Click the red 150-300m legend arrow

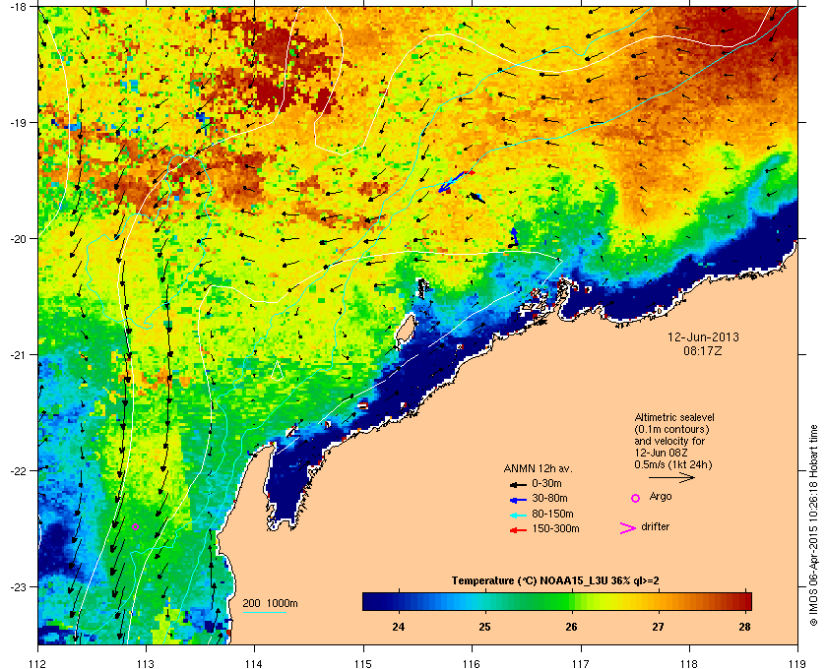(x=518, y=530)
